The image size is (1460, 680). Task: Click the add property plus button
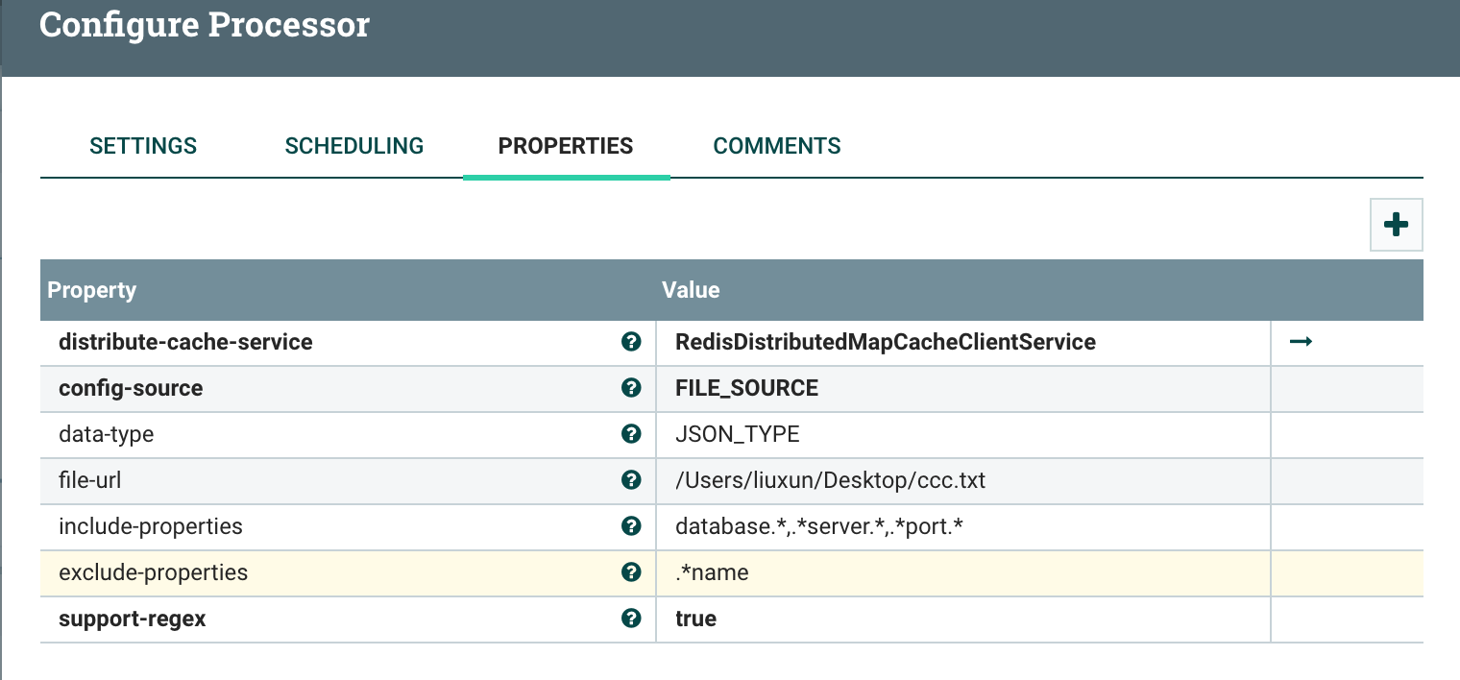click(x=1396, y=225)
